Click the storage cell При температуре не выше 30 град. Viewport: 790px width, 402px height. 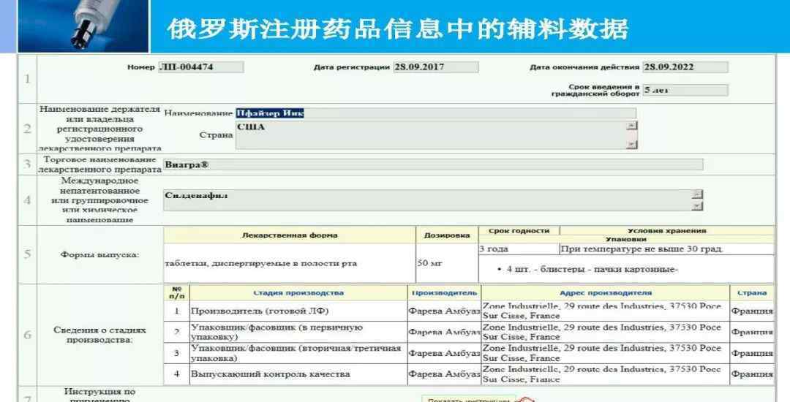coord(667,249)
